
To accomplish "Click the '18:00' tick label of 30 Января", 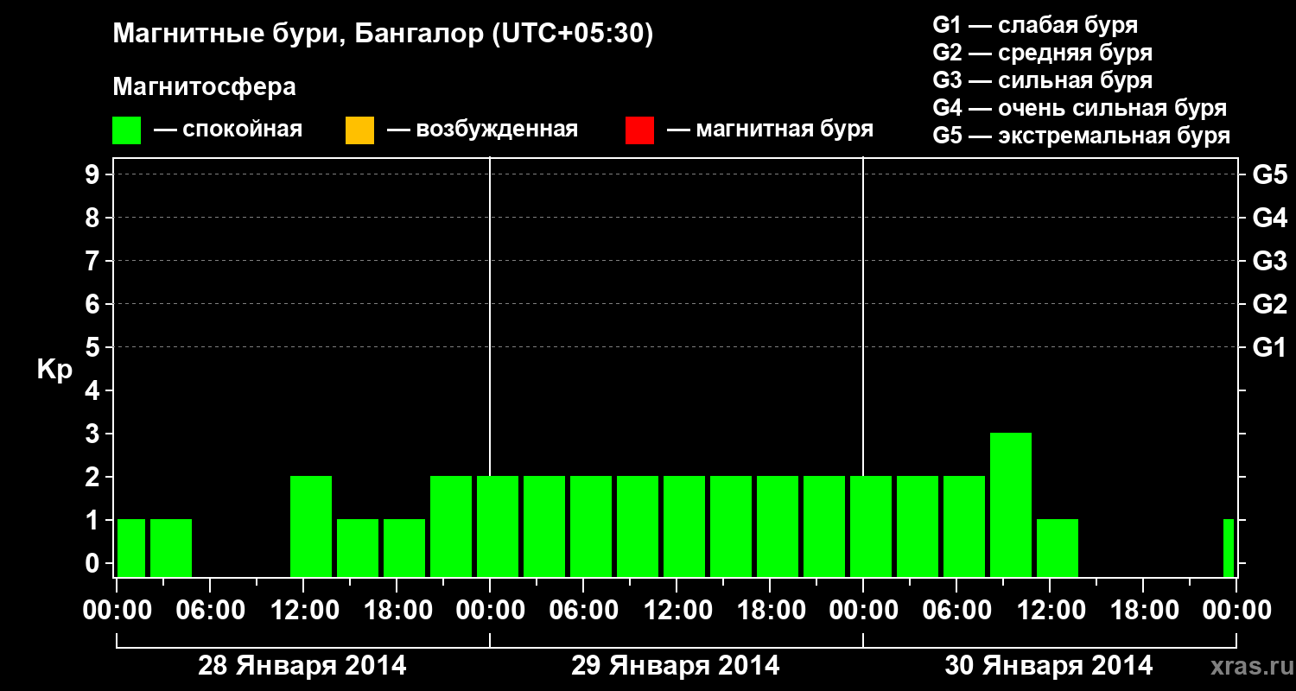I will click(1143, 611).
